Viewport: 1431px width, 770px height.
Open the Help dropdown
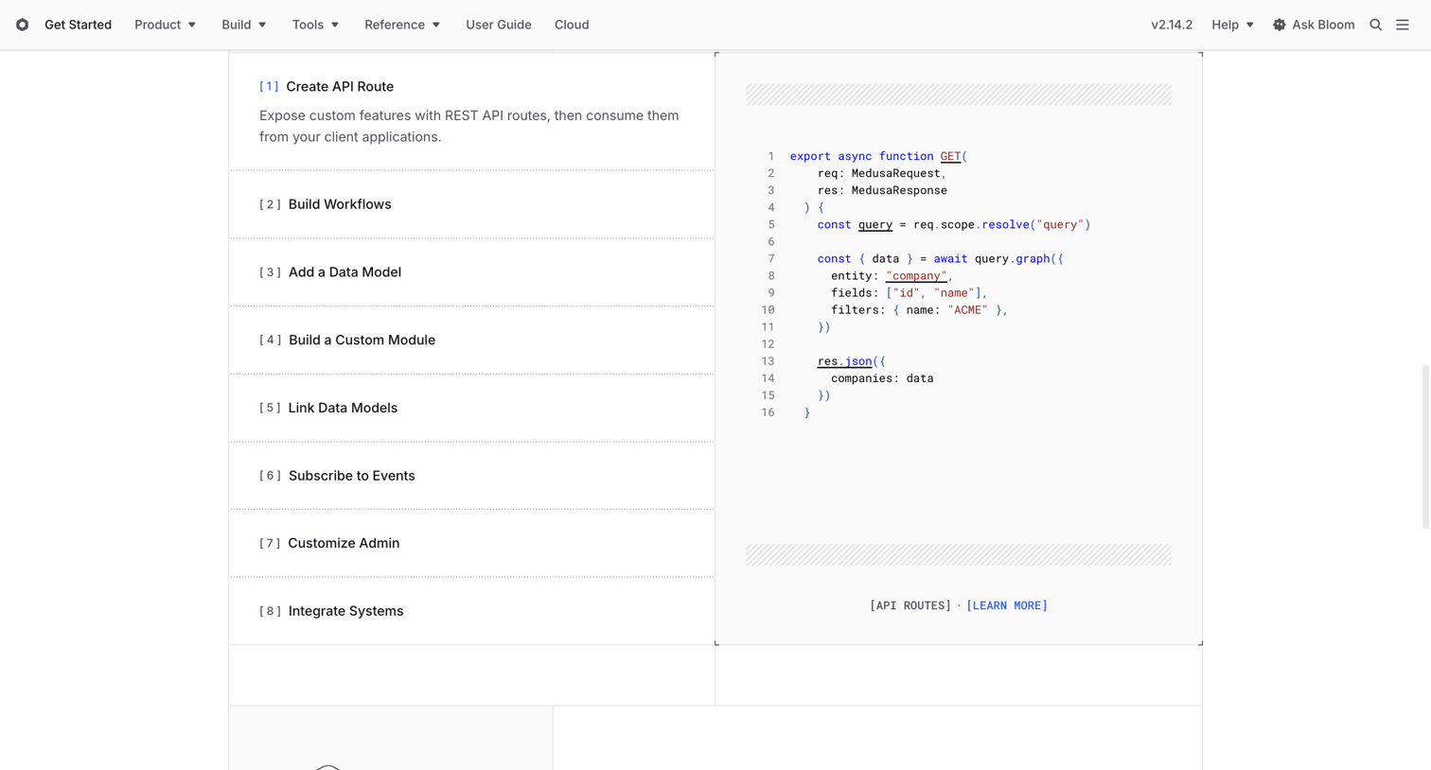(1232, 25)
